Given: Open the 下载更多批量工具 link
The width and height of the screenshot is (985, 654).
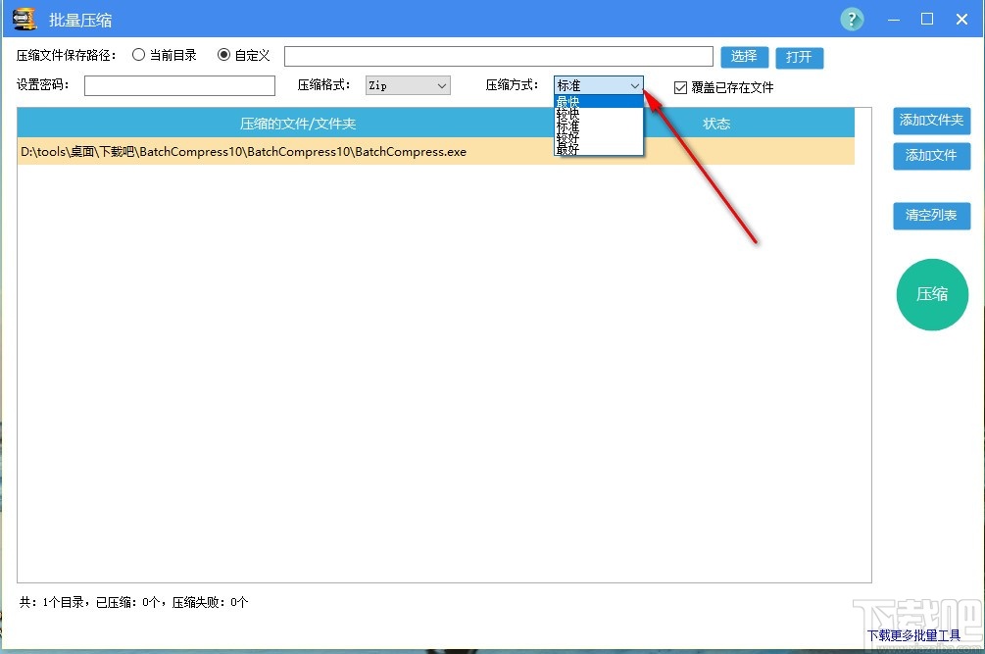Looking at the screenshot, I should (914, 635).
